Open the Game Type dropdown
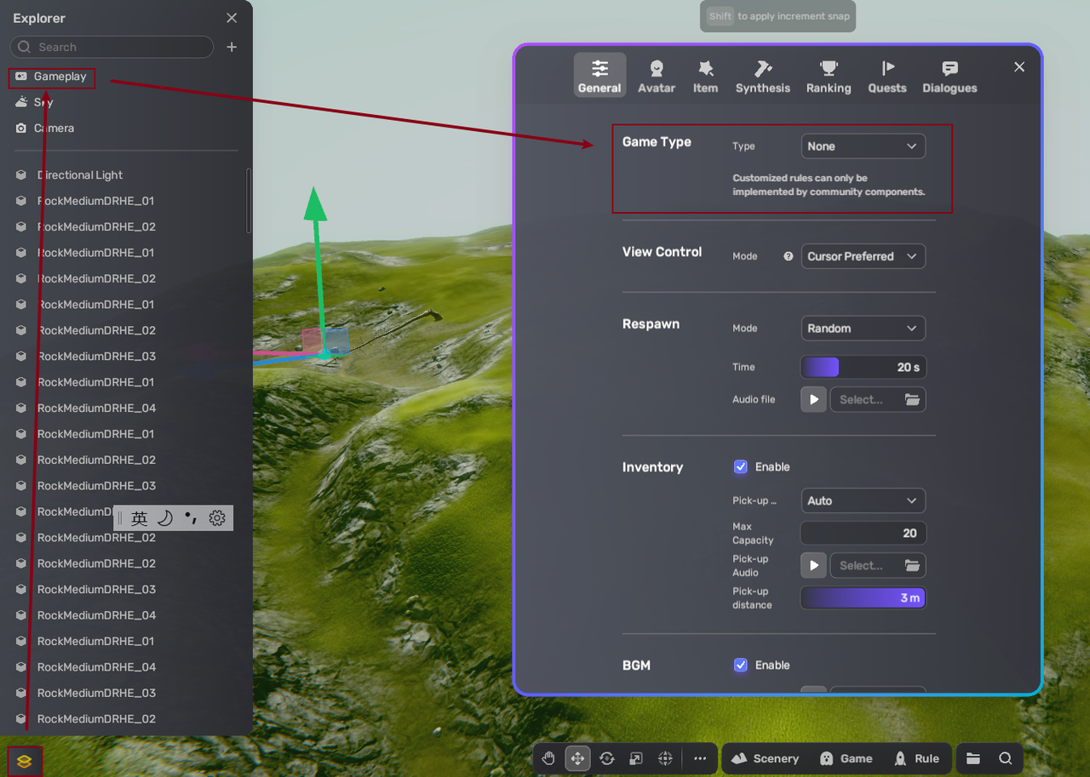 (x=863, y=146)
